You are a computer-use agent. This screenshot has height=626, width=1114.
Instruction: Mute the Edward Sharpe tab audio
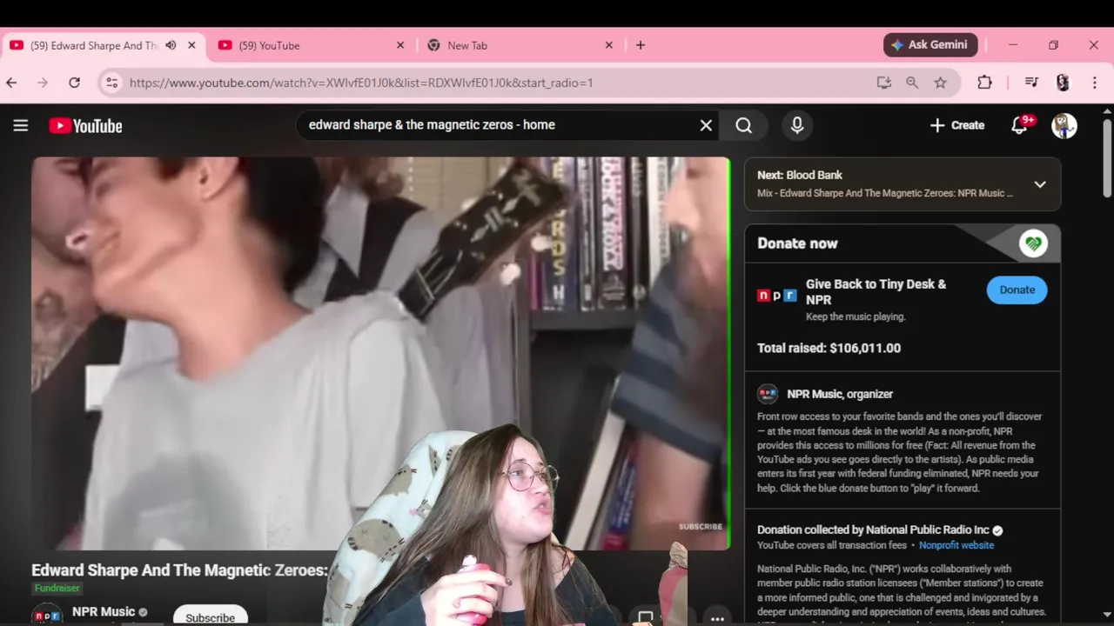pos(171,45)
